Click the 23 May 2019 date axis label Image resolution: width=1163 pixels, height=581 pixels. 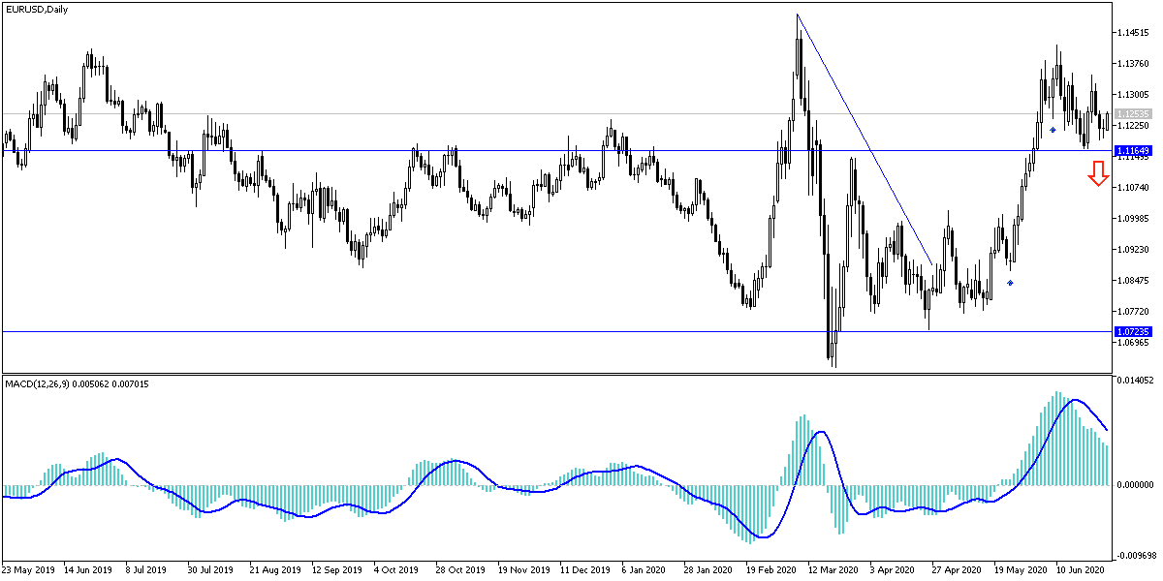[26, 570]
